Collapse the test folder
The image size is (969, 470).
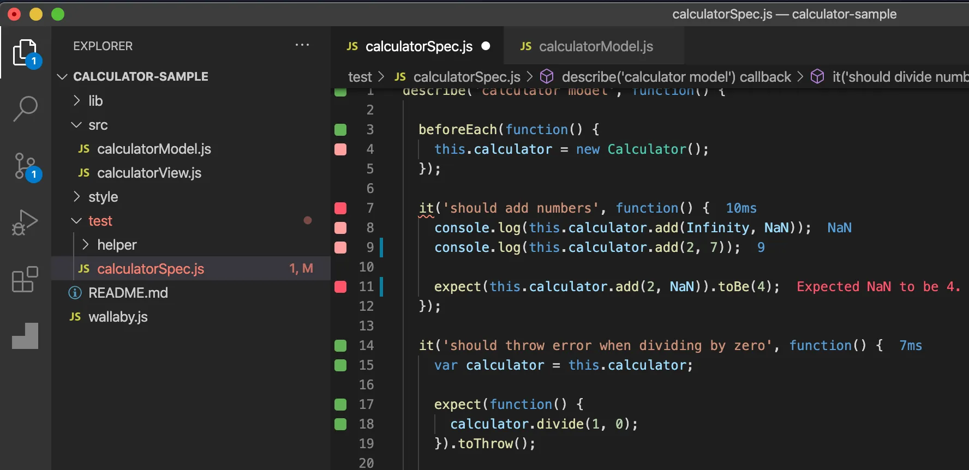(x=76, y=221)
